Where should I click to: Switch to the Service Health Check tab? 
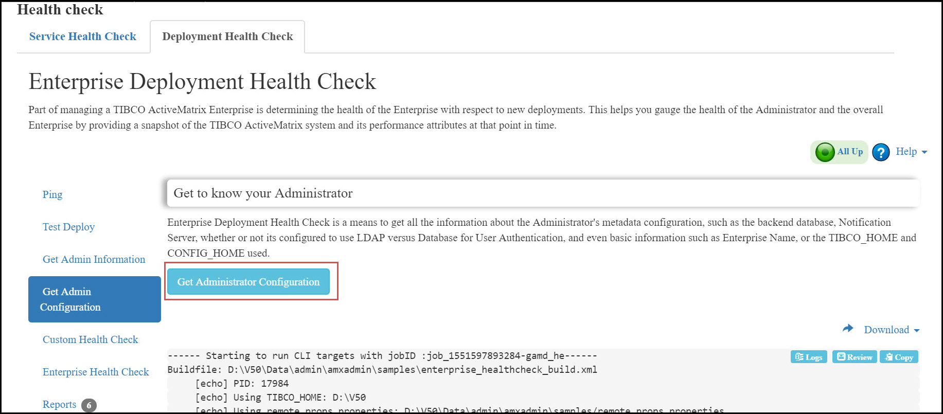(83, 37)
